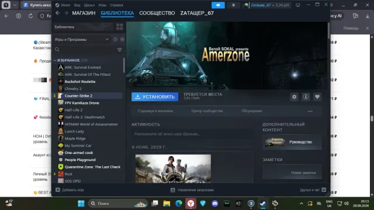Open library filter options icon
The height and width of the screenshot is (210, 374).
(x=119, y=50)
